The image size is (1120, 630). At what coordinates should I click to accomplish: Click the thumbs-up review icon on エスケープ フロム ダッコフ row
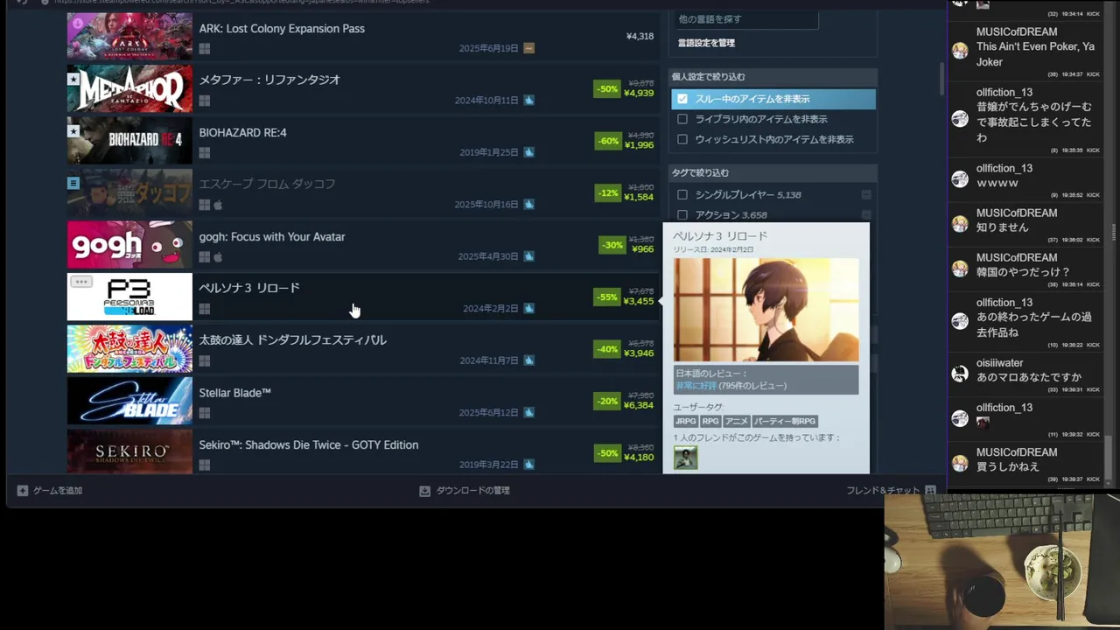[x=528, y=204]
